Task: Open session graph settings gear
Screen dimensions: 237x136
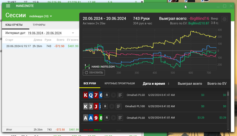Action: (224, 19)
